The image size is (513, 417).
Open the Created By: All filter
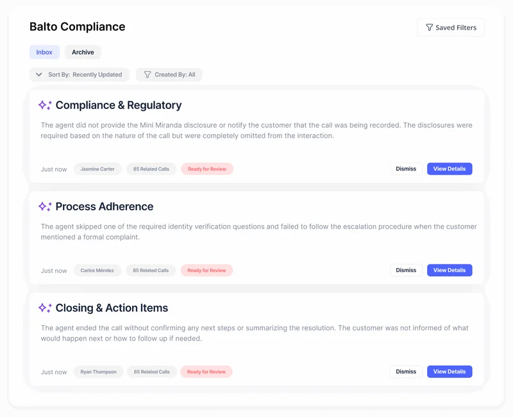[x=169, y=74]
